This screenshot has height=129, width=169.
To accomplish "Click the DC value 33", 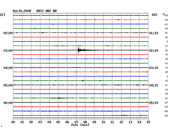I will pyautogui.click(x=166, y=68).
